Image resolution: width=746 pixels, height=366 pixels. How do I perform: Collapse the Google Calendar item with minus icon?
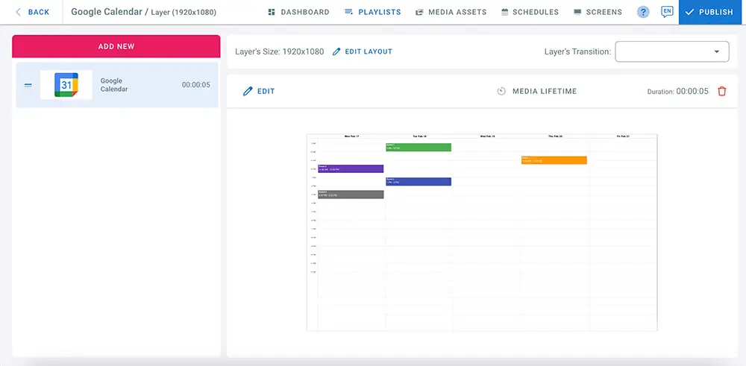point(28,85)
